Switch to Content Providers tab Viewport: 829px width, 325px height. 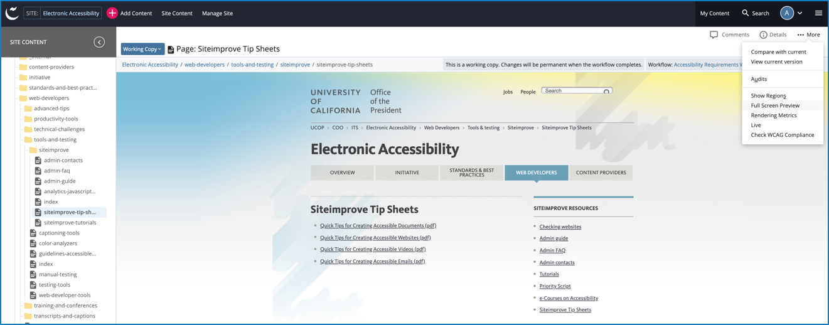[x=601, y=173]
